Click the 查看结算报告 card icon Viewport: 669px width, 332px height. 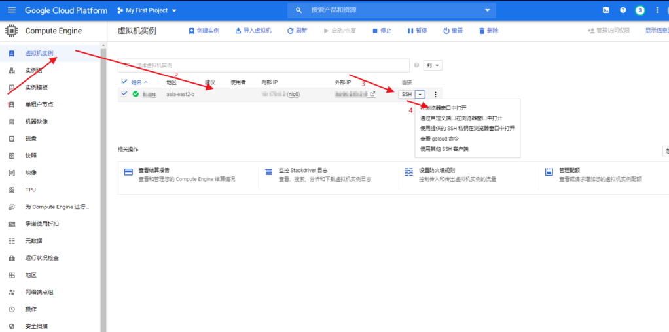click(x=128, y=172)
